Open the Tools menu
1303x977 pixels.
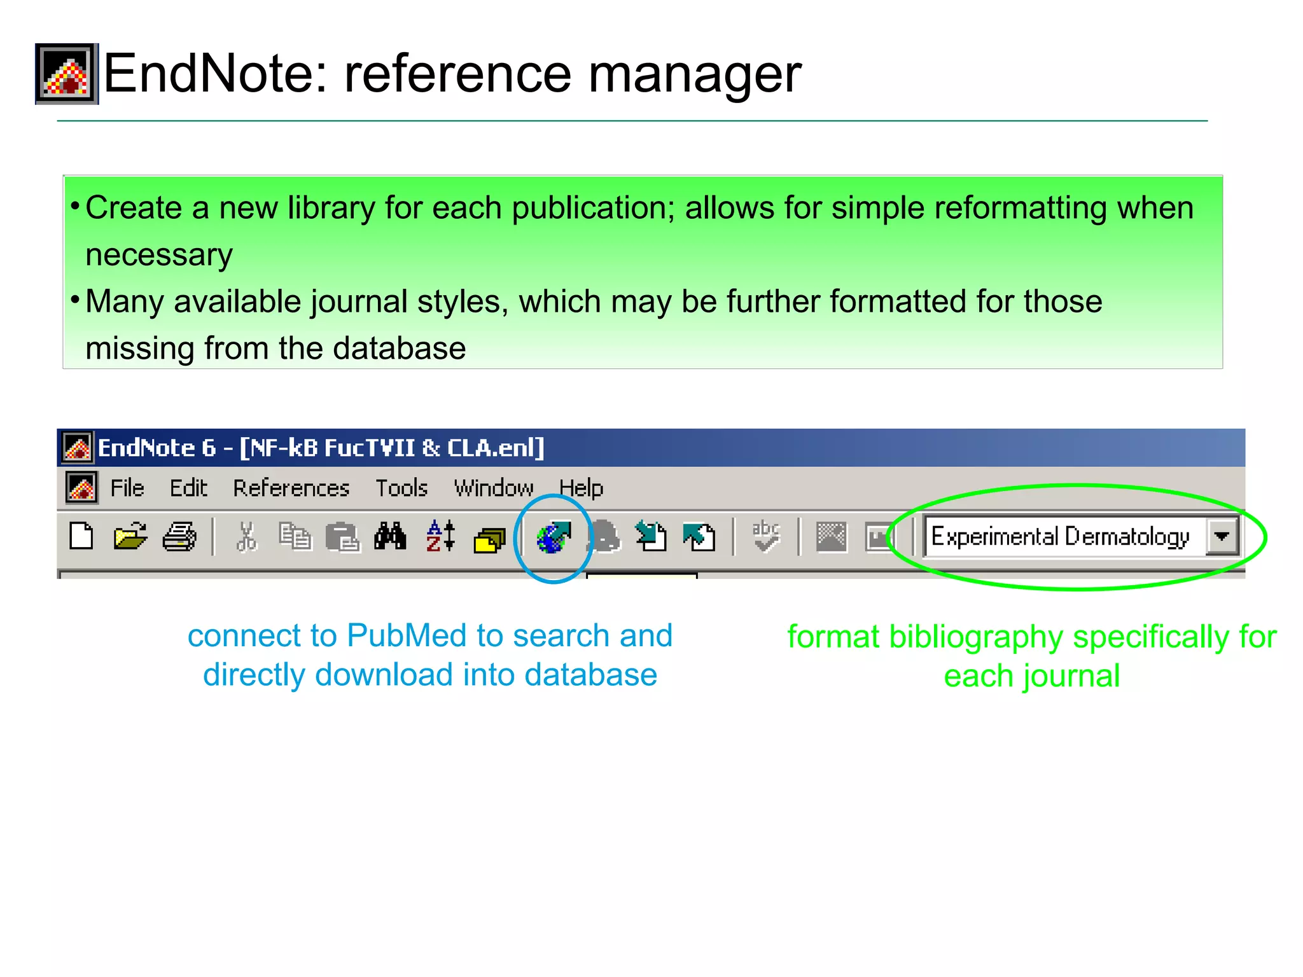click(401, 488)
